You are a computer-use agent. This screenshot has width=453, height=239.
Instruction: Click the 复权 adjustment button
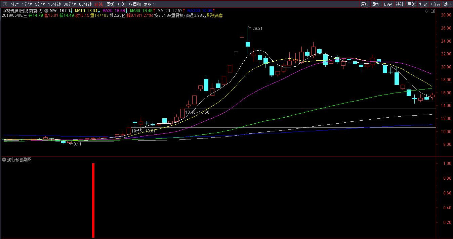tap(365, 4)
